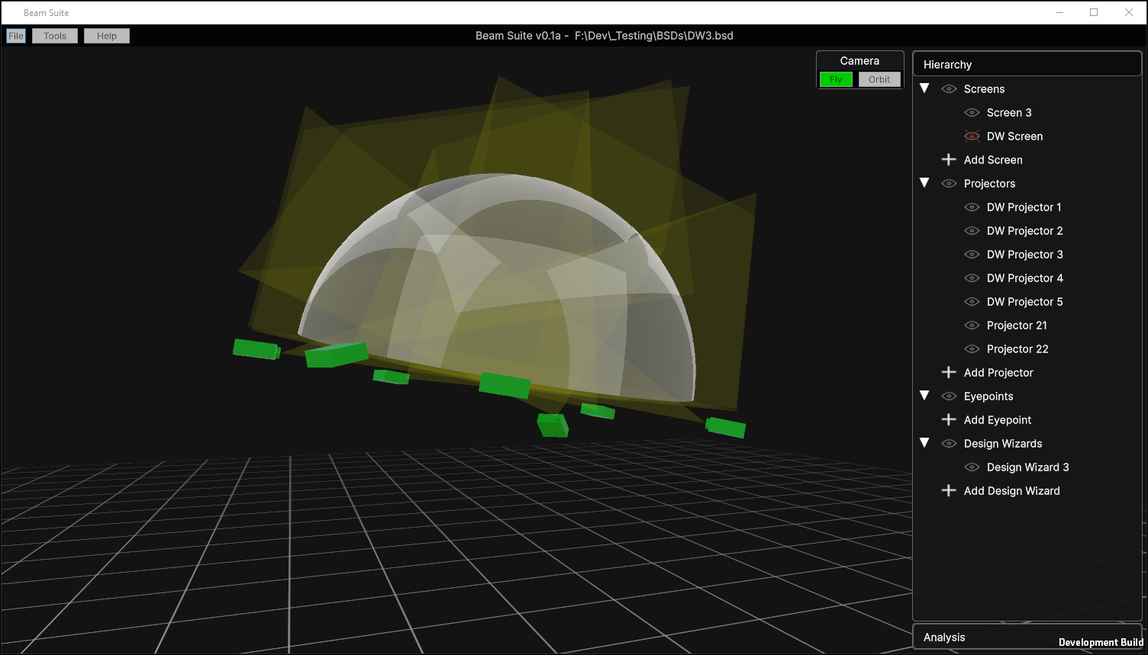Open the Help menu

point(107,36)
